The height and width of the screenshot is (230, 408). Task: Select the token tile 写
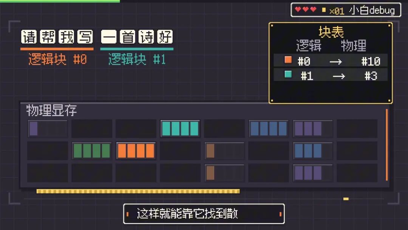[x=85, y=37]
